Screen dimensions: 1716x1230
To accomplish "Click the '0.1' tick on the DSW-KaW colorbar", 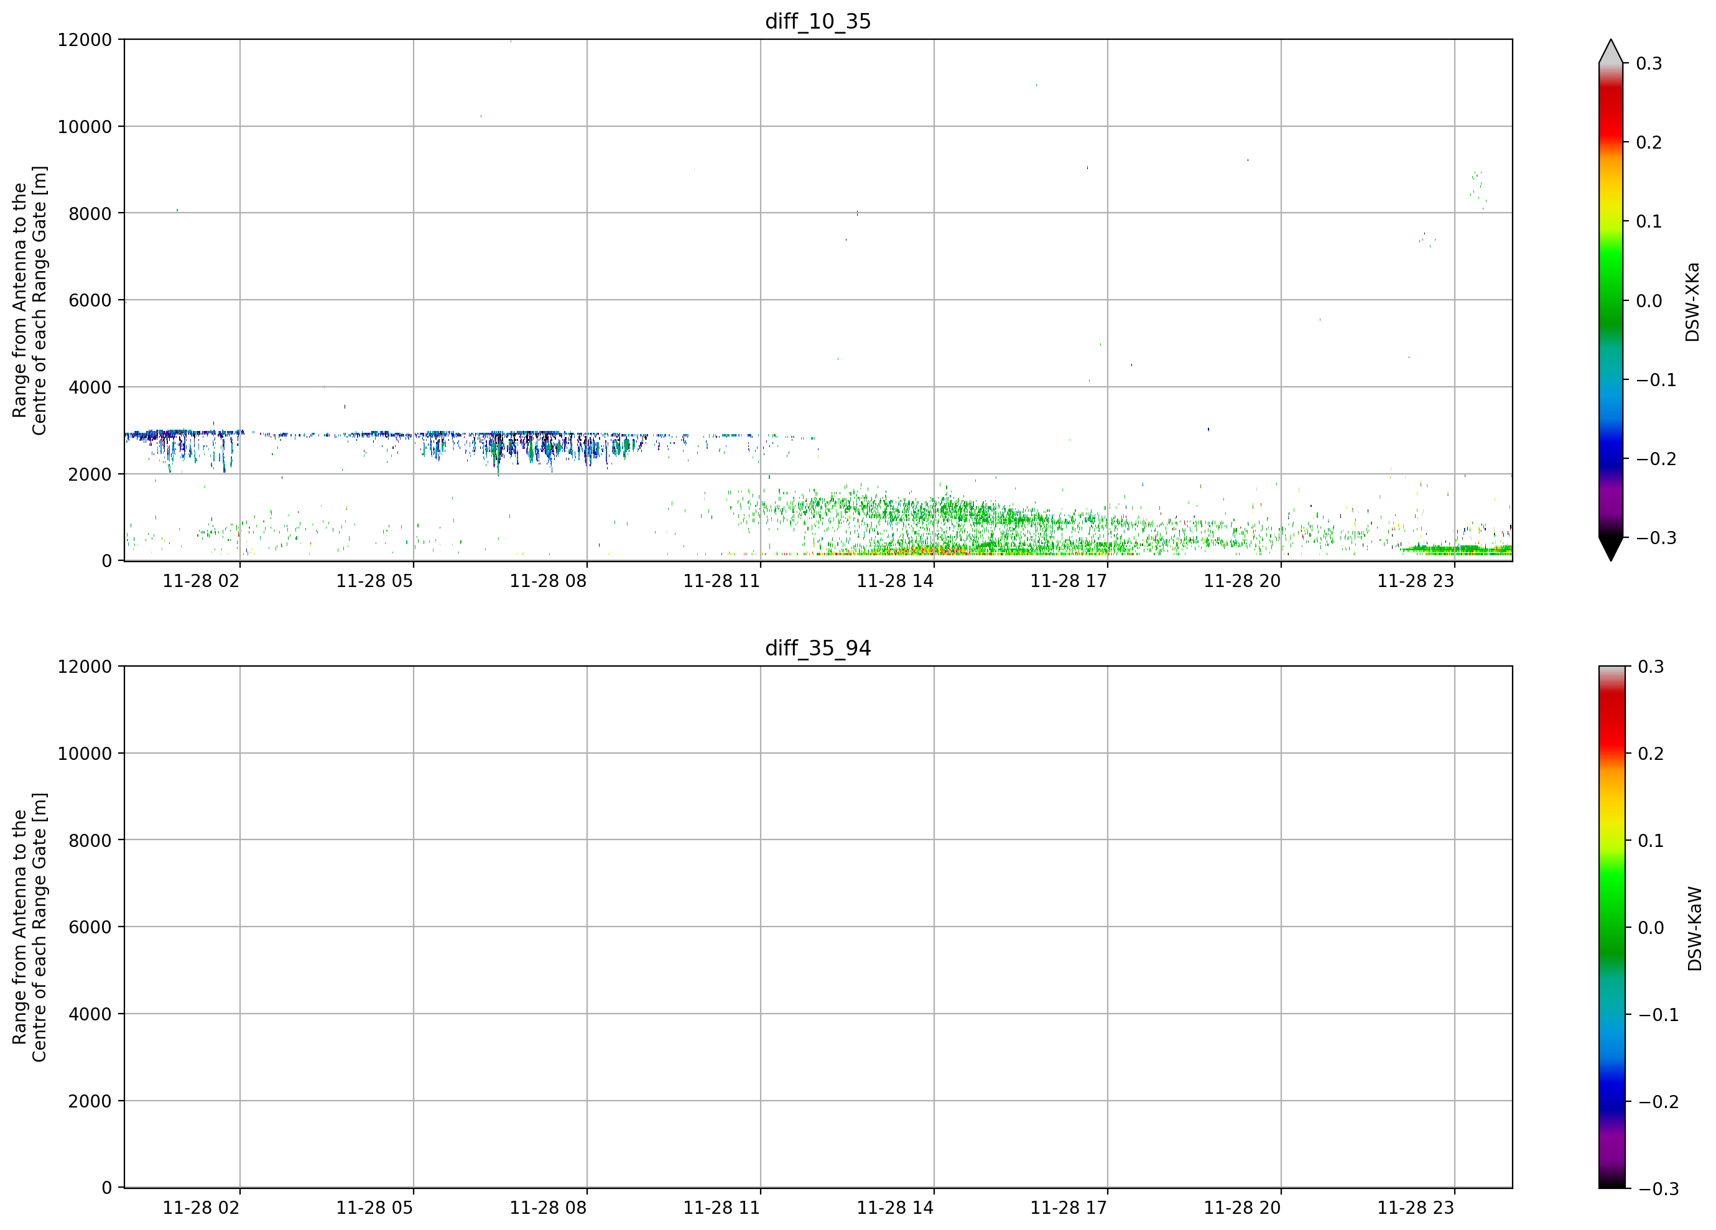I will [1651, 841].
